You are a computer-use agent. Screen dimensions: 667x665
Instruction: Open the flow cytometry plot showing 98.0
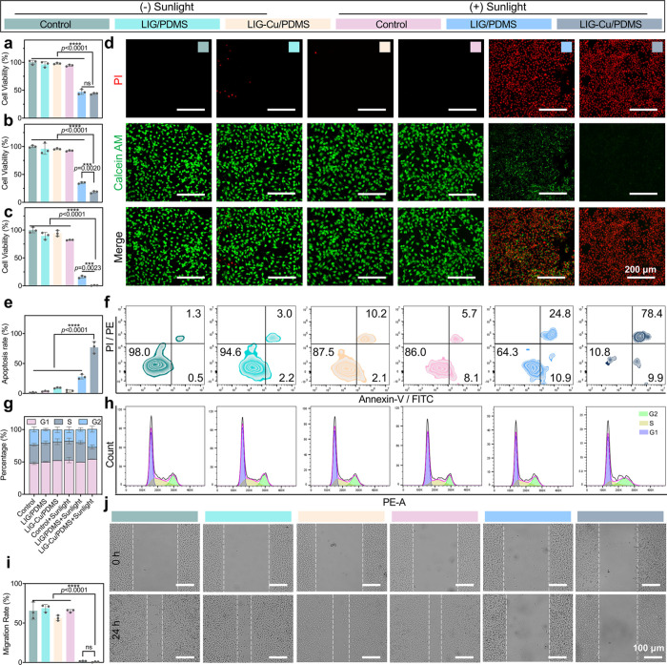pos(166,345)
